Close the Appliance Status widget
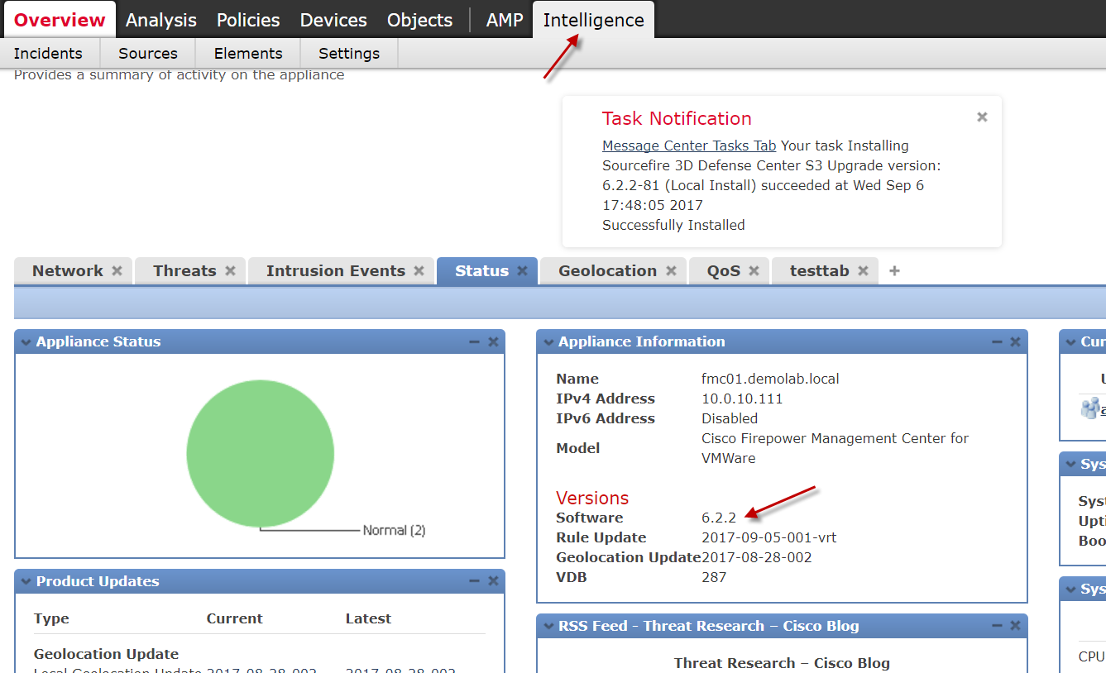The height and width of the screenshot is (673, 1106). [493, 342]
